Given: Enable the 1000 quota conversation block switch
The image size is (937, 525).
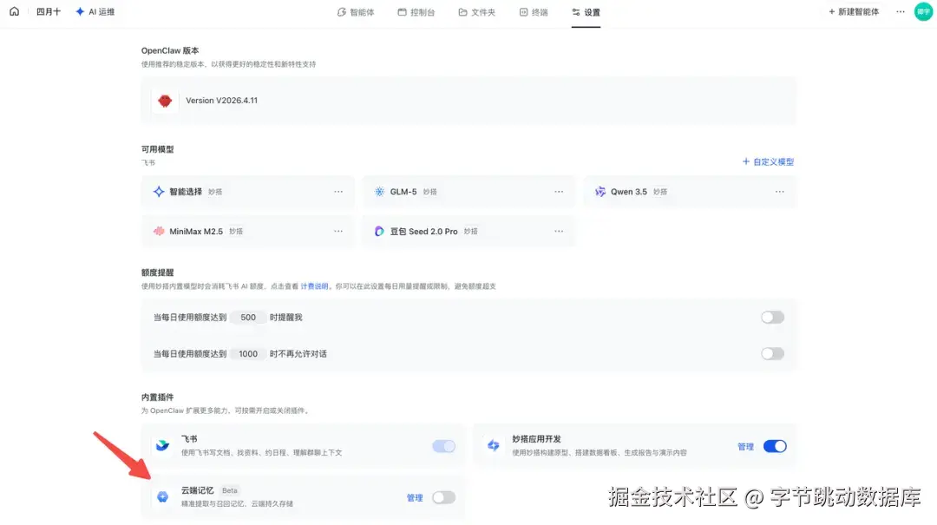Looking at the screenshot, I should [772, 353].
